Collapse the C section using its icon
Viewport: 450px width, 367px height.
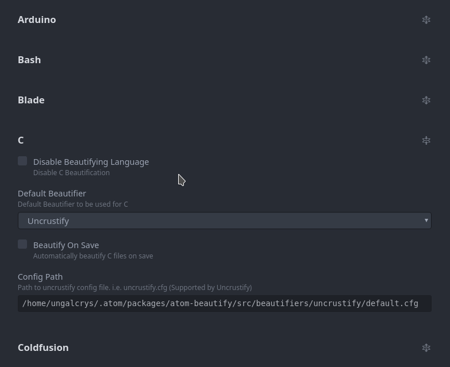click(426, 140)
